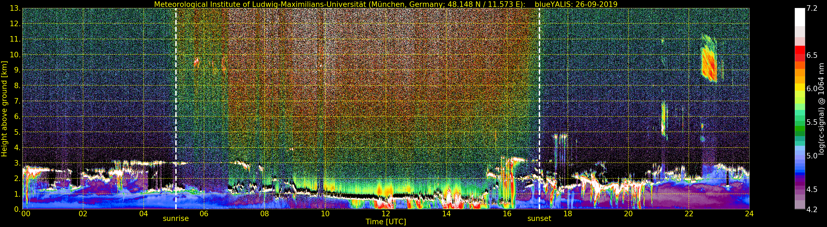The width and height of the screenshot is (827, 227).
Task: Click colorbar value '6.5'
Action: (812, 55)
